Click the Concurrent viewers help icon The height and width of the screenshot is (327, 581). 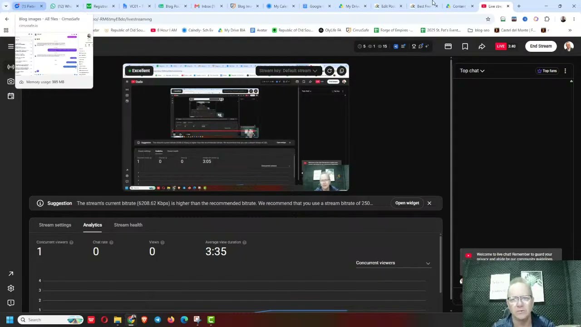tap(71, 243)
